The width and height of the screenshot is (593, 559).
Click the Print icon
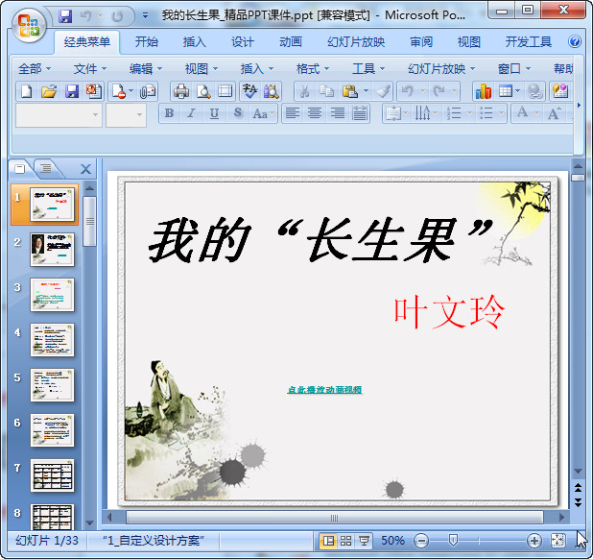point(181,91)
